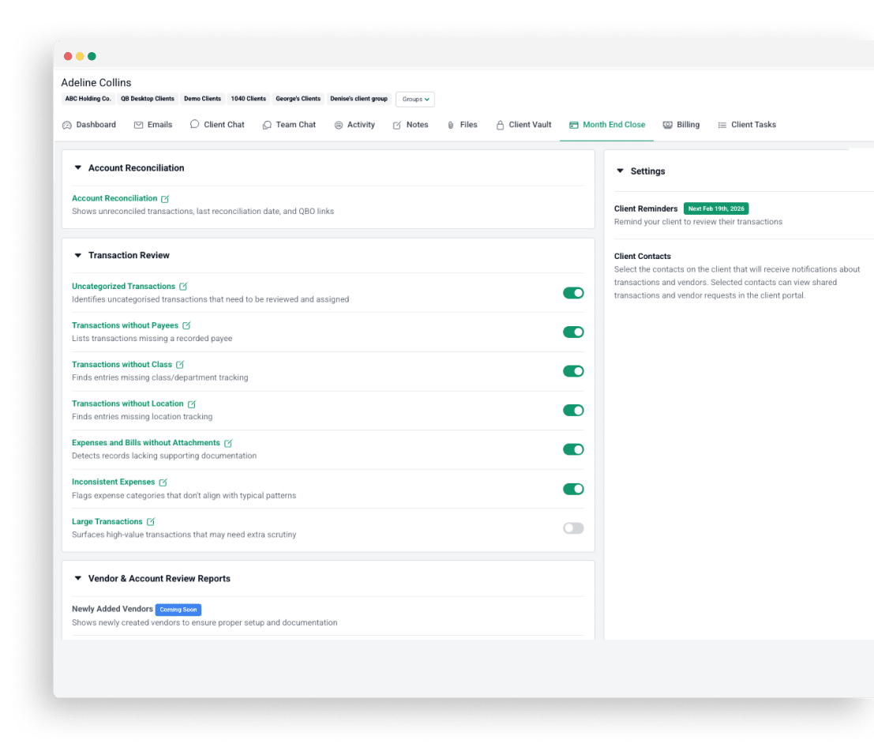Turn off the Inconsistent Expenses toggle
Image resolution: width=874 pixels, height=751 pixels.
(x=573, y=489)
